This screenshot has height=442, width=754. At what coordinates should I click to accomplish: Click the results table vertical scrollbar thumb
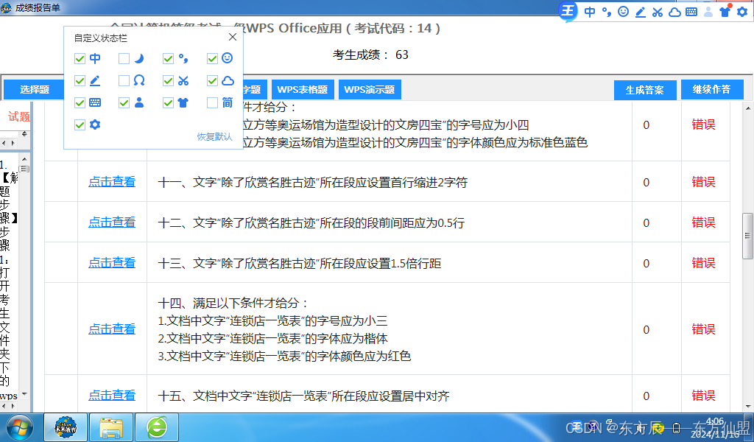point(747,236)
